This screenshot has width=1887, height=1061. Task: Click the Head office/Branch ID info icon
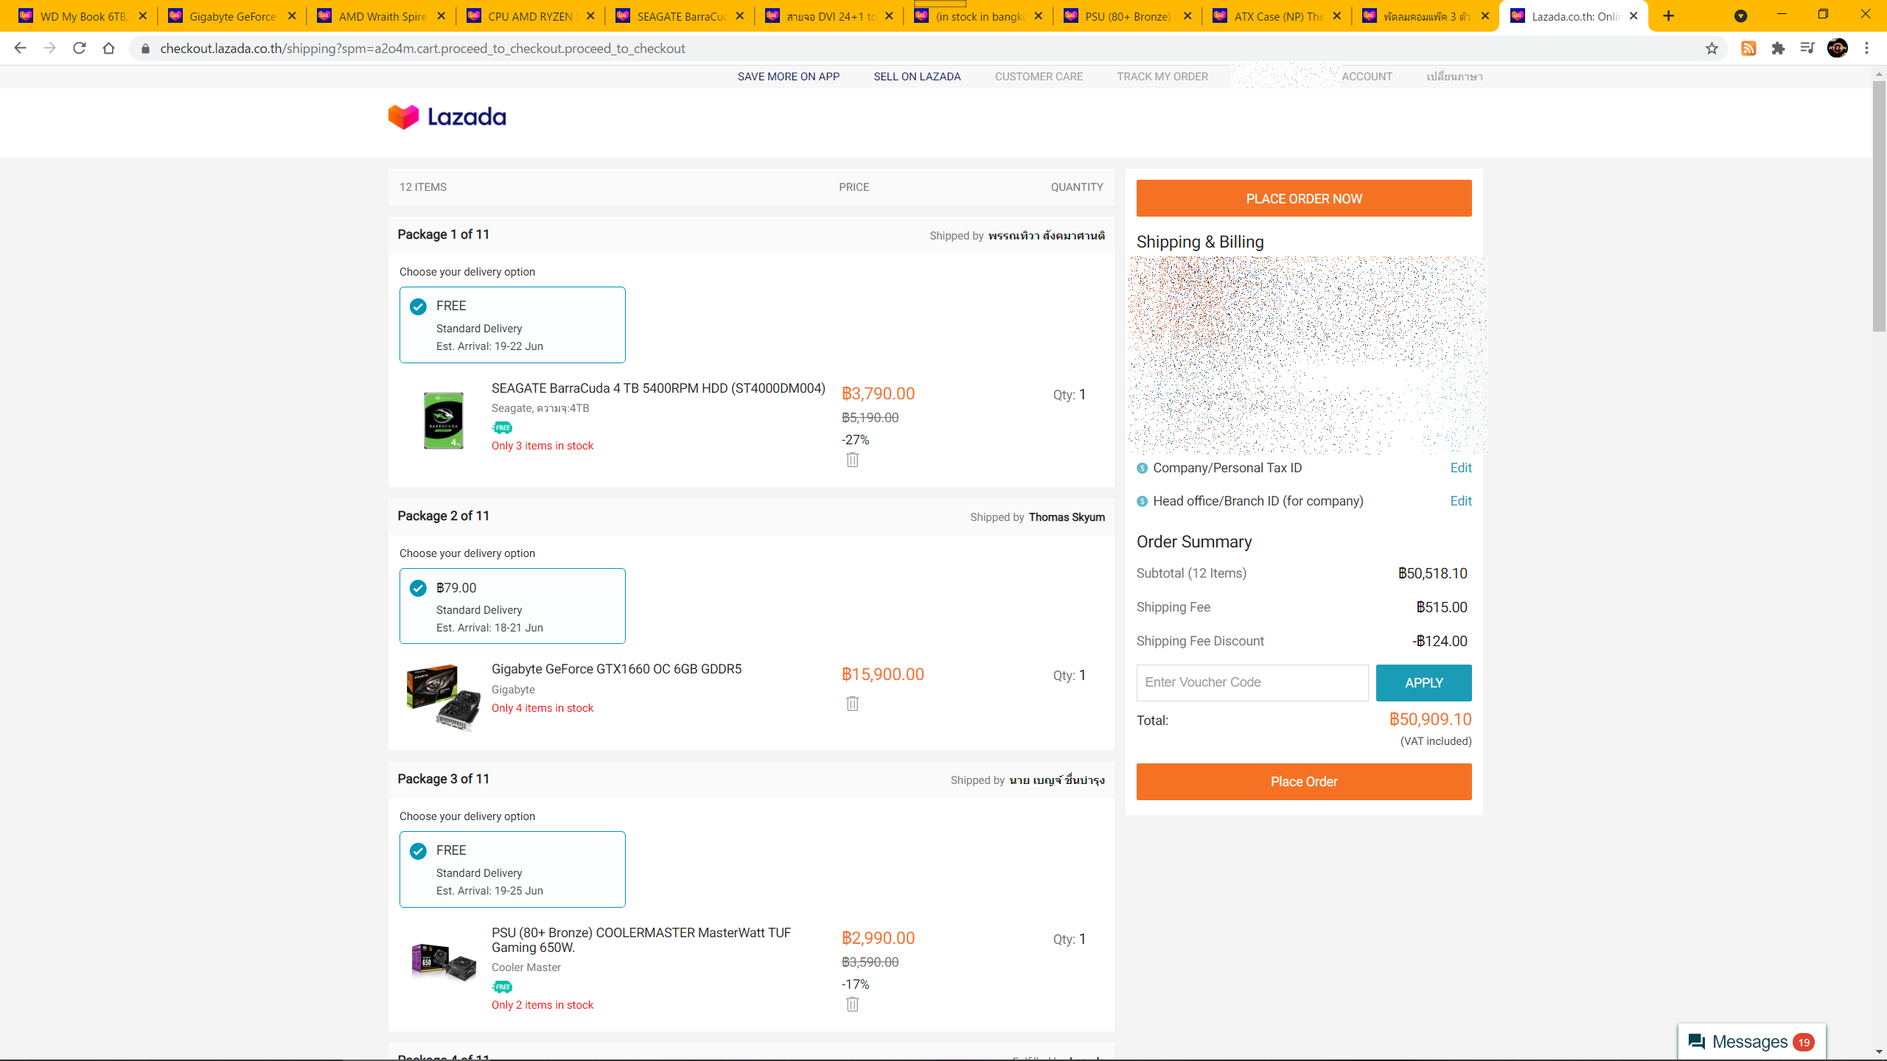(1142, 502)
